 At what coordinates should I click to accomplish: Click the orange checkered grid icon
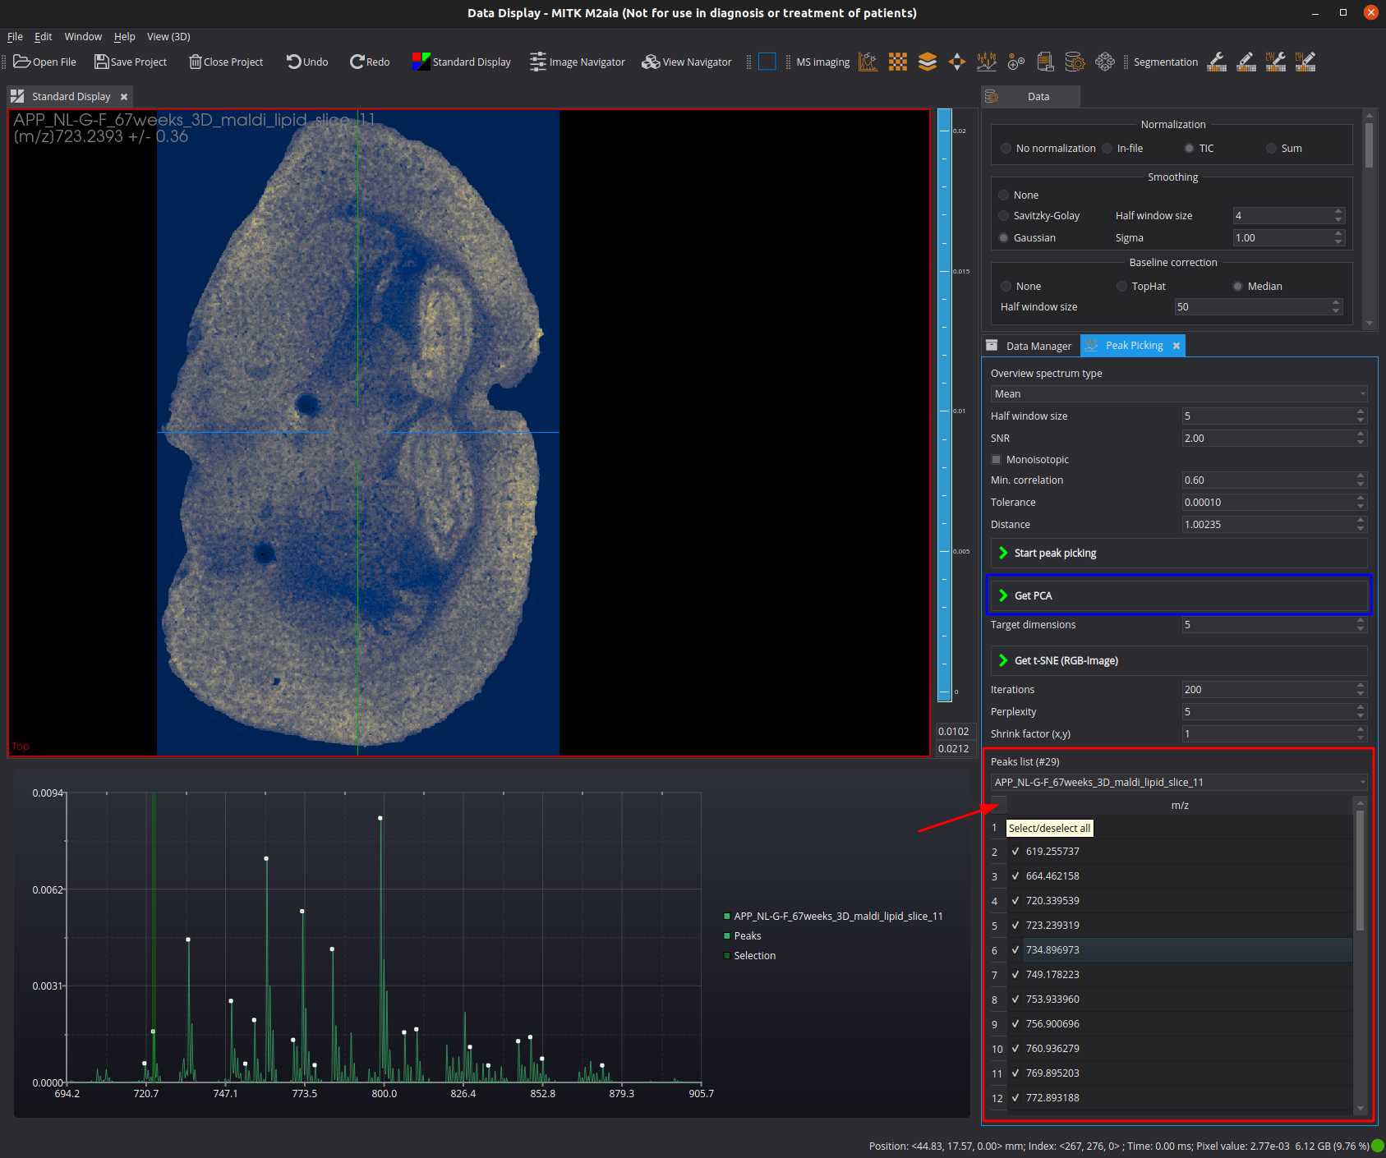(898, 62)
